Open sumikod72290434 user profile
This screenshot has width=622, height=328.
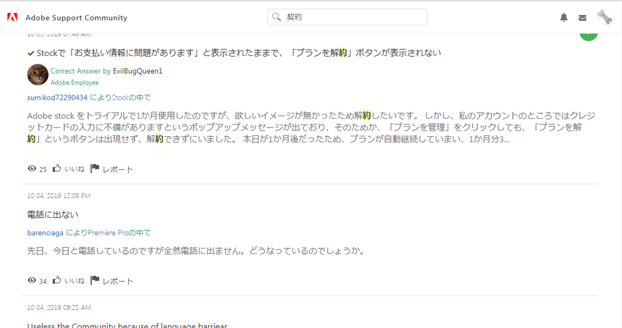57,98
